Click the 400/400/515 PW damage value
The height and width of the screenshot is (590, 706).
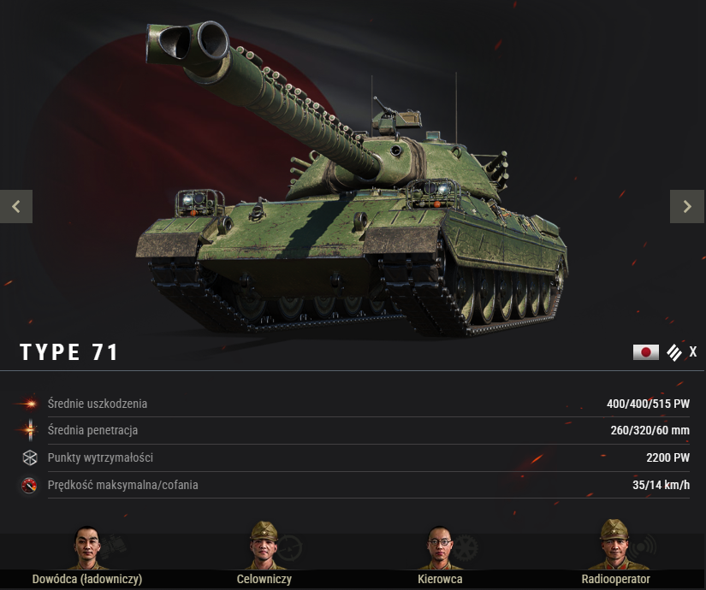click(x=648, y=404)
